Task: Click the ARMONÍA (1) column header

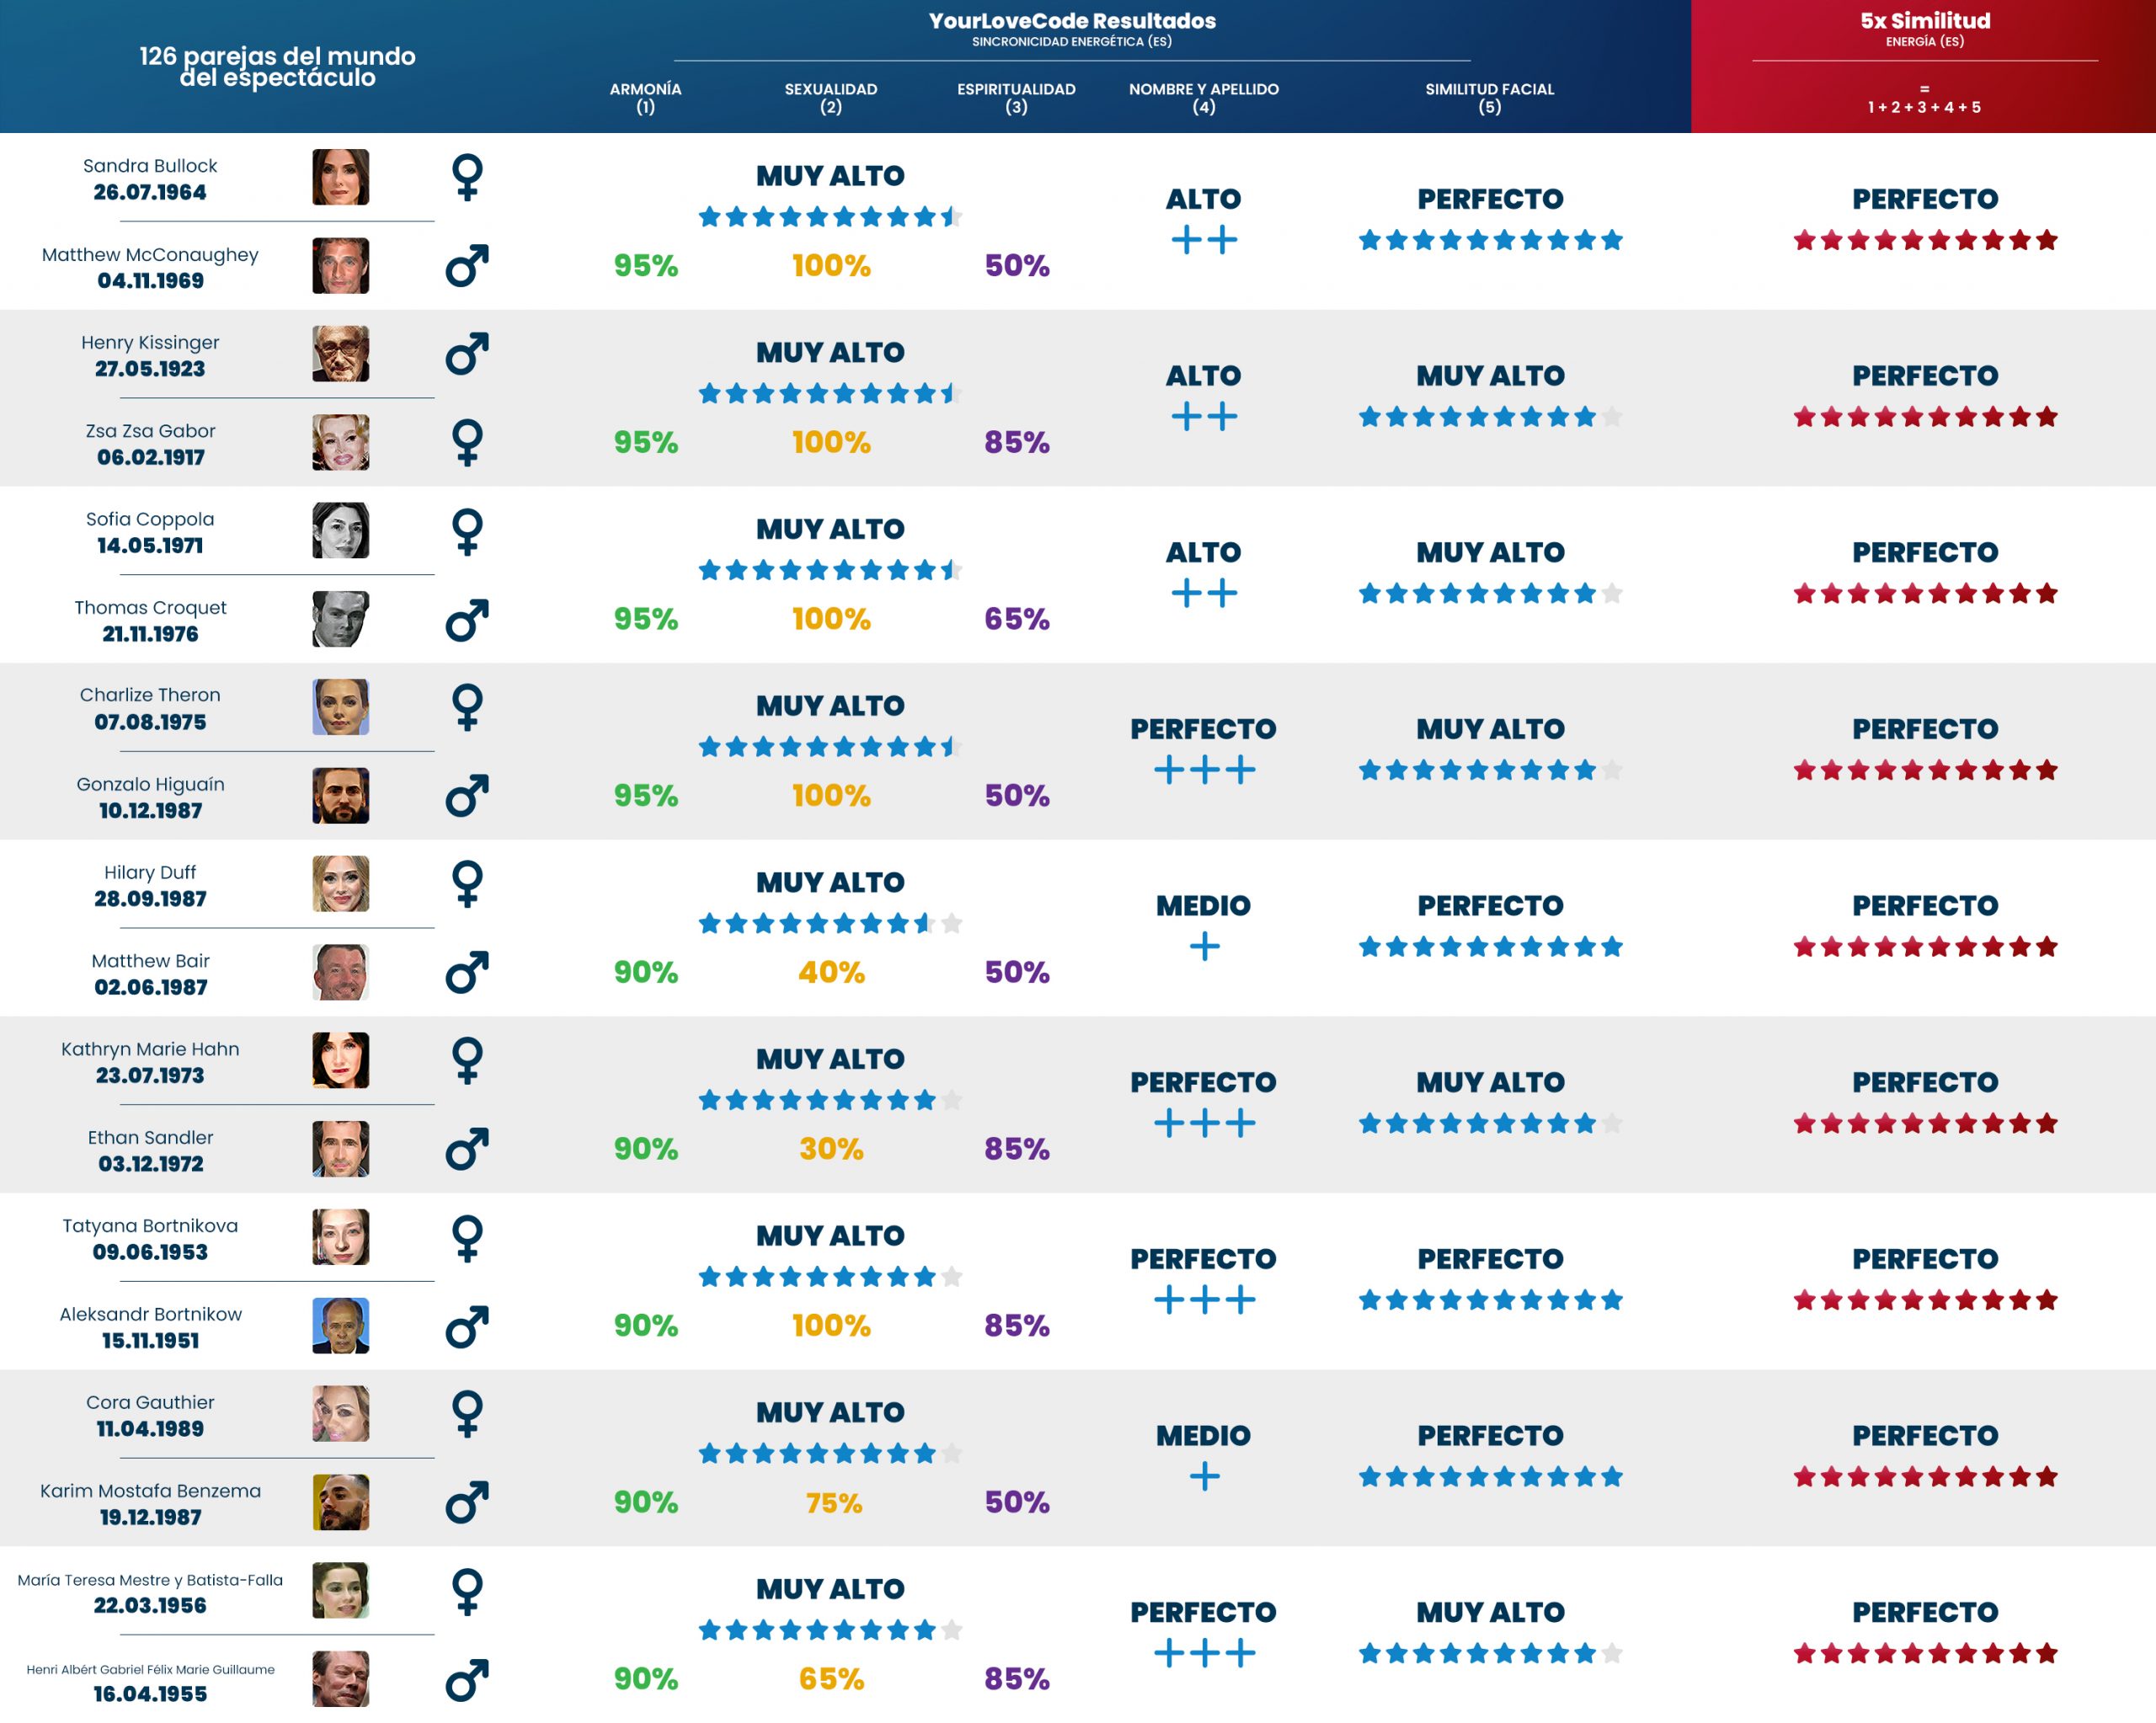Action: pos(645,98)
